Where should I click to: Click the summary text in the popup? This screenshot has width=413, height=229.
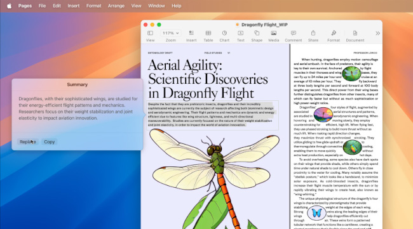(x=78, y=108)
